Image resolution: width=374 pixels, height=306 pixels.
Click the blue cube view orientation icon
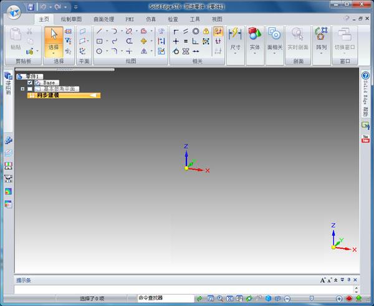[268, 299]
